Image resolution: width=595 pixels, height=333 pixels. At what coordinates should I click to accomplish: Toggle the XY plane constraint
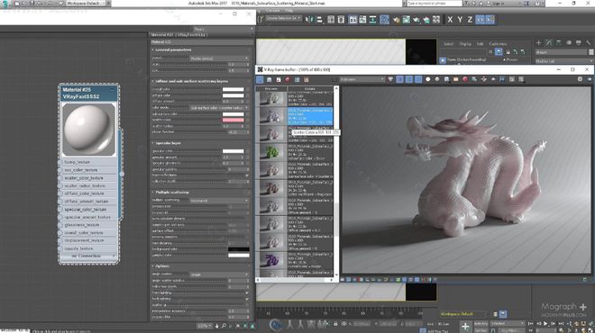pyautogui.click(x=480, y=20)
